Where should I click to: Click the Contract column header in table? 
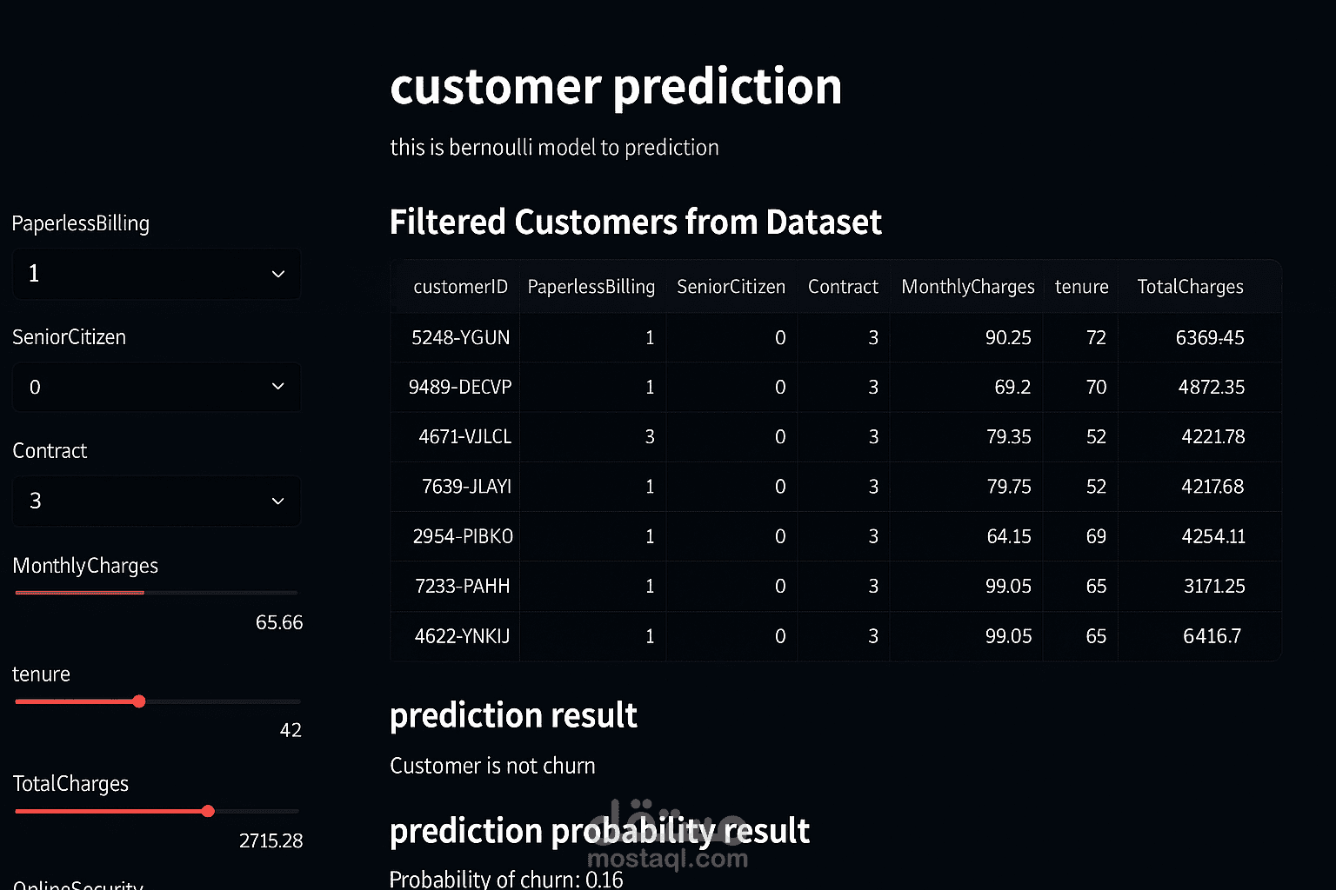pyautogui.click(x=843, y=287)
